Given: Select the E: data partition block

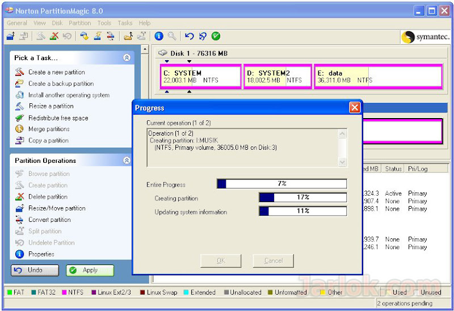Looking at the screenshot, I should [379, 77].
